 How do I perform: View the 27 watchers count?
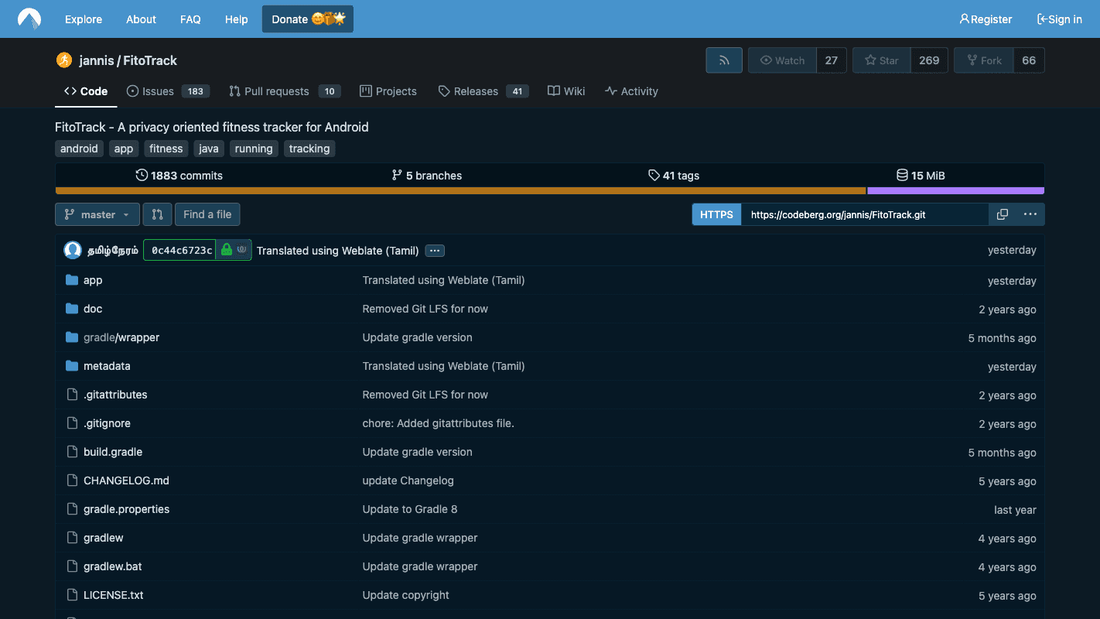(832, 60)
